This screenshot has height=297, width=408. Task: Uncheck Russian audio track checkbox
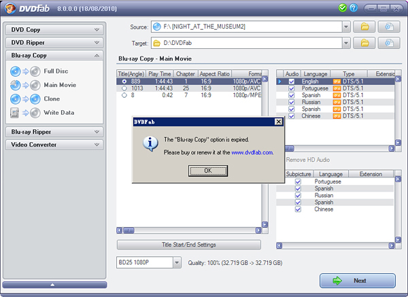click(x=292, y=102)
